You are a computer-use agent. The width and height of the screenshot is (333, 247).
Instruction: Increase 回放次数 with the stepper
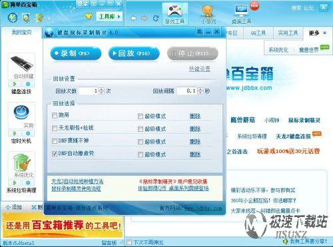click(101, 89)
